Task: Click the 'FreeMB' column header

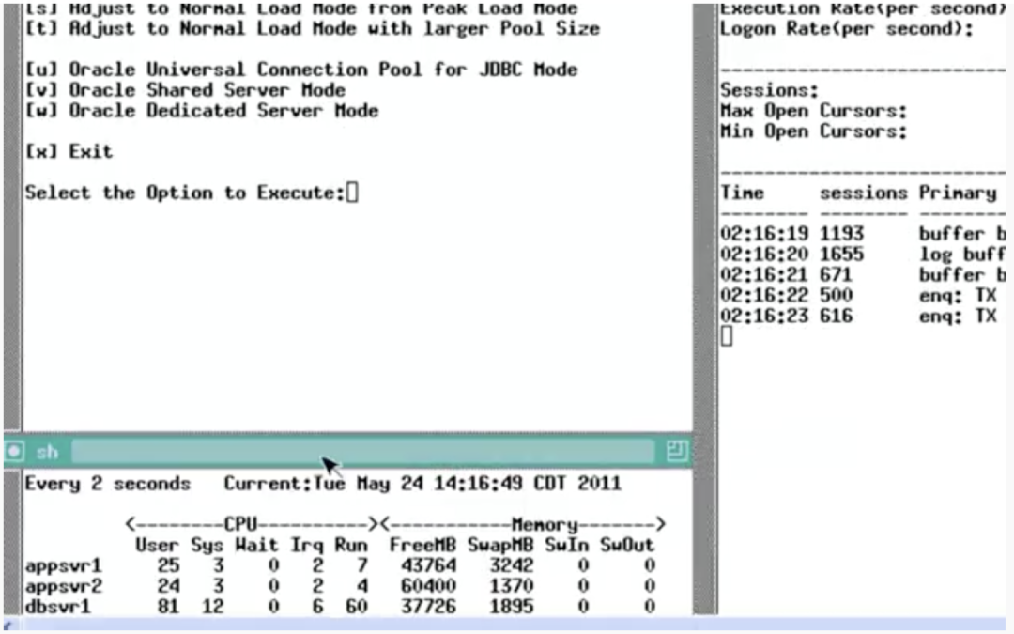Action: tap(422, 546)
